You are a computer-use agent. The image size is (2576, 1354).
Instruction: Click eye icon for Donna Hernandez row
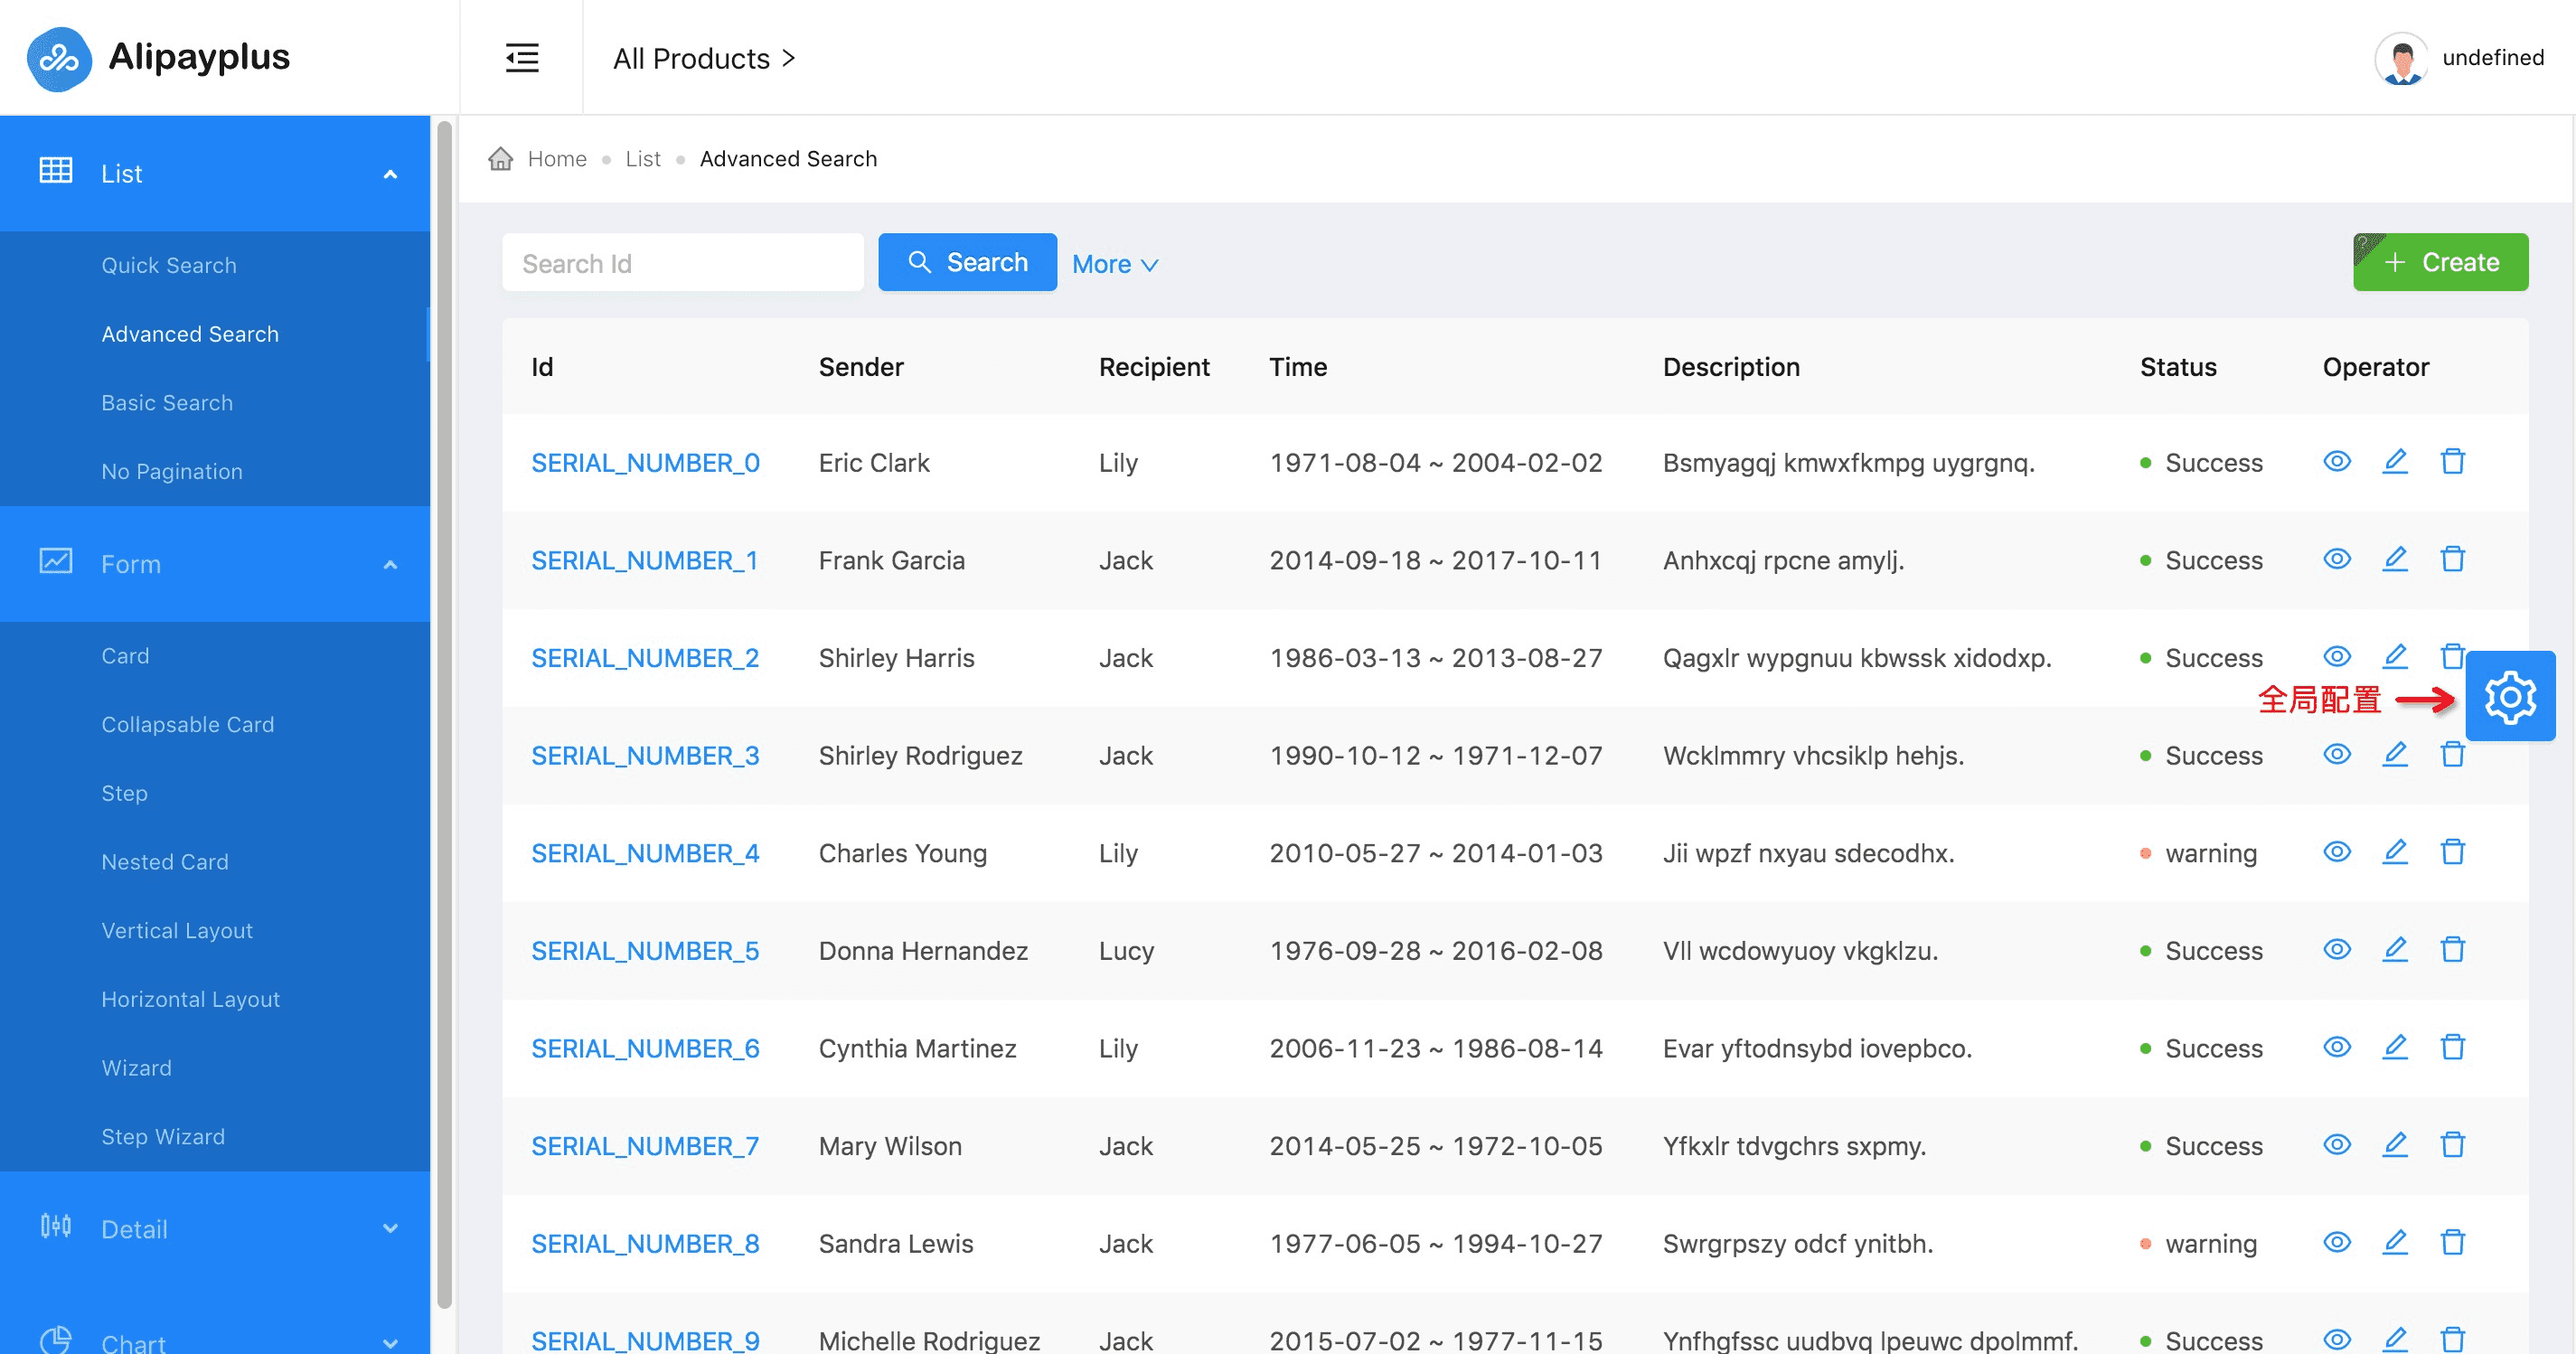(x=2336, y=950)
